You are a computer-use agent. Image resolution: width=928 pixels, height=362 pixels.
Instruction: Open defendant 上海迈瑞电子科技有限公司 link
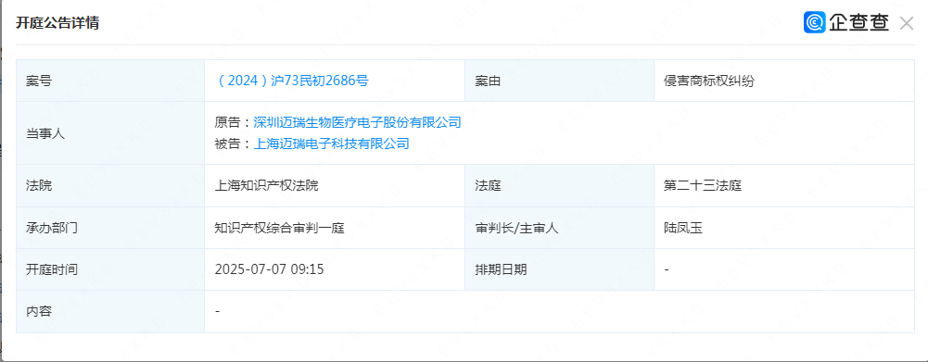(x=332, y=144)
